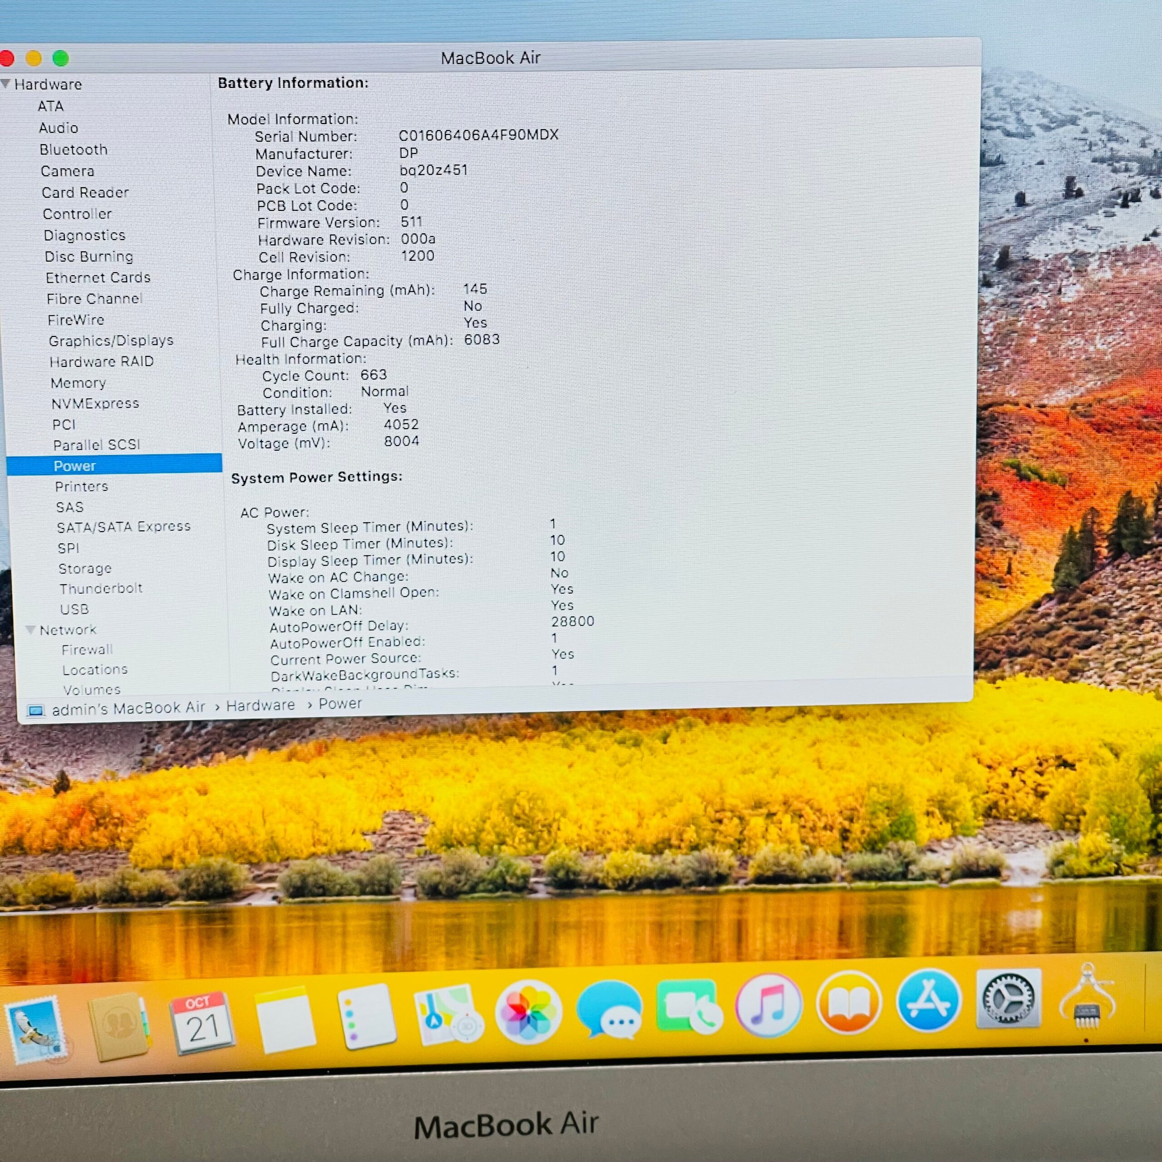The width and height of the screenshot is (1162, 1162).
Task: Select SAS in the sidebar
Action: pos(70,507)
